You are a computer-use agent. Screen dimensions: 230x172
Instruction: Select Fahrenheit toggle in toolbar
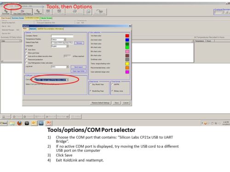(x=38, y=11)
